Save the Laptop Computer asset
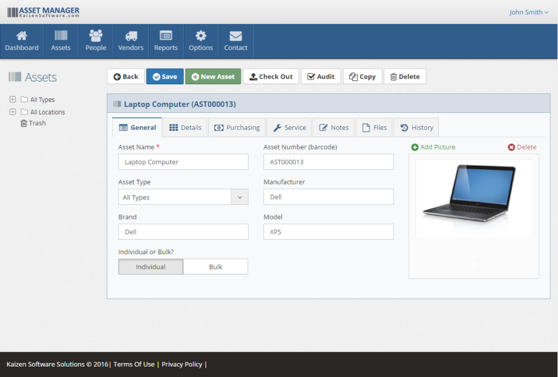Image resolution: width=558 pixels, height=377 pixels. [164, 76]
